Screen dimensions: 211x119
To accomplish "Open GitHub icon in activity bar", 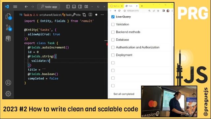I will click(8, 38).
